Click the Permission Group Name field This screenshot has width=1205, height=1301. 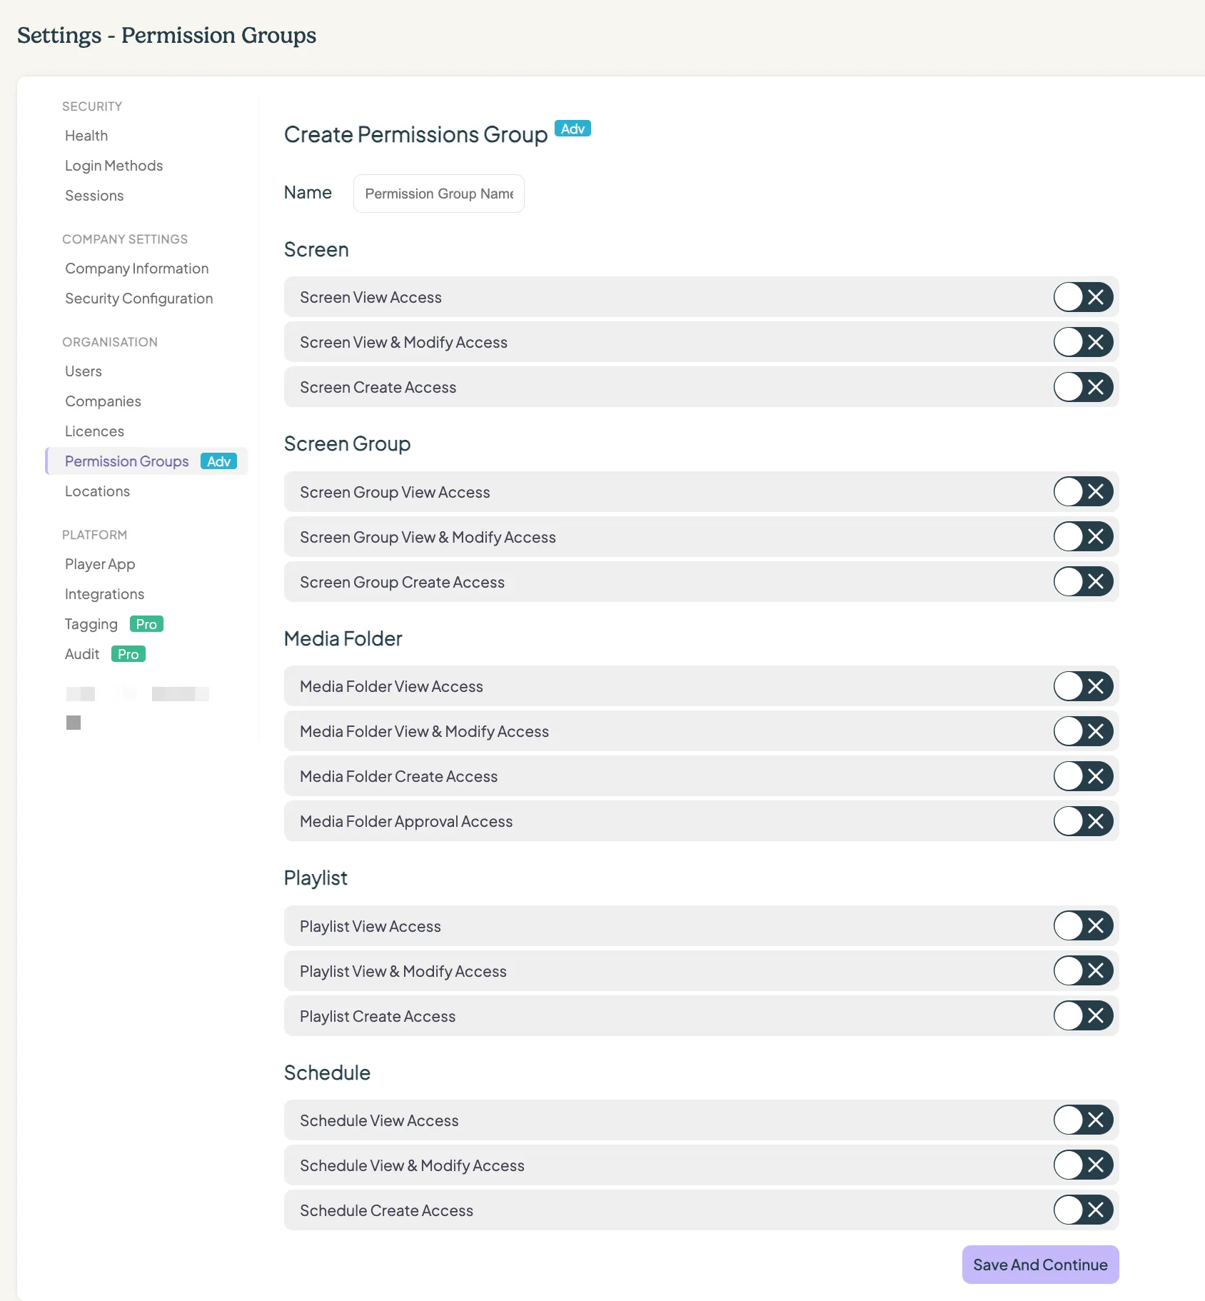tap(439, 194)
